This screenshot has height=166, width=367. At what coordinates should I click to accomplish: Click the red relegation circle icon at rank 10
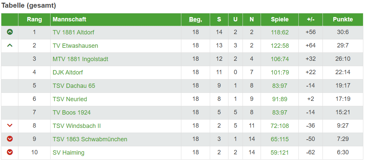coord(10,152)
